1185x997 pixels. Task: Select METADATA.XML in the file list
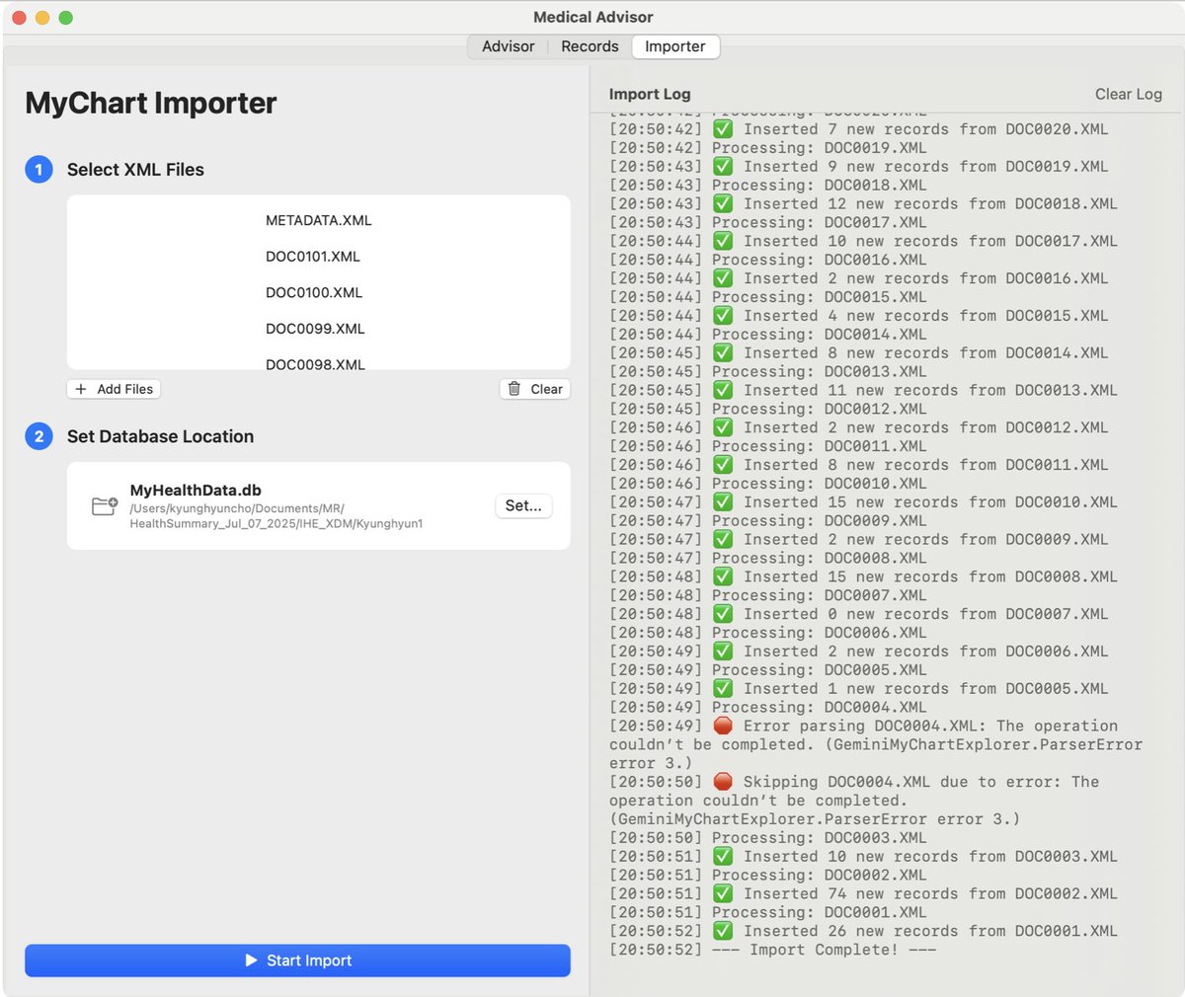point(318,220)
